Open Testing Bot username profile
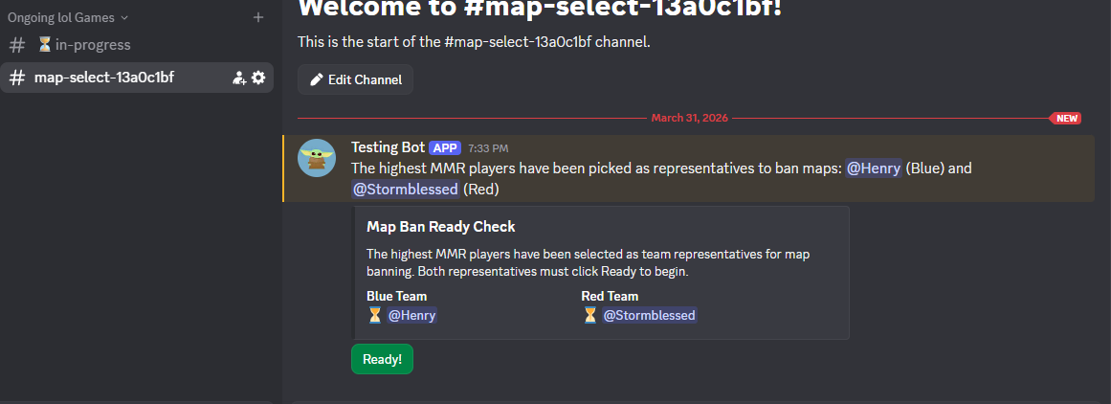This screenshot has height=404, width=1111. (x=388, y=147)
